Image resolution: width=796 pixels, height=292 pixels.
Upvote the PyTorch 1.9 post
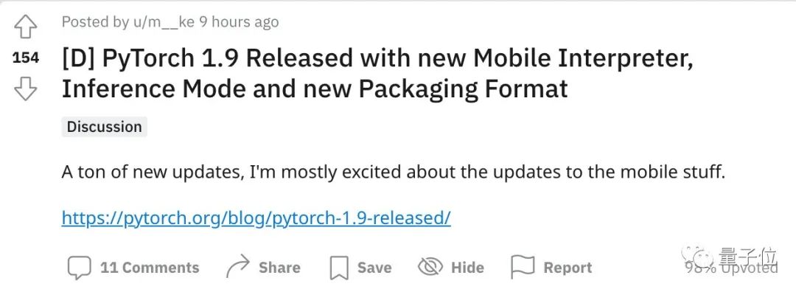[x=25, y=26]
